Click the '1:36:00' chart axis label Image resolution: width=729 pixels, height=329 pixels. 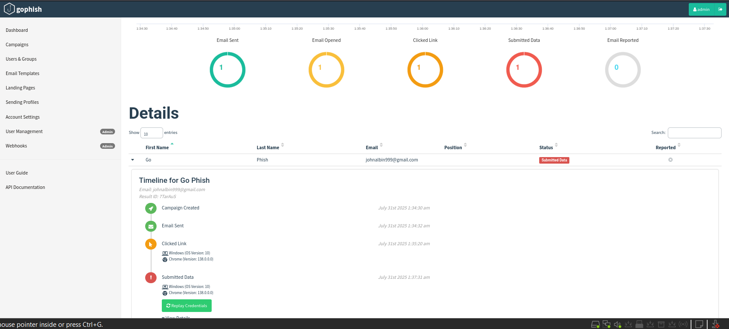[422, 28]
